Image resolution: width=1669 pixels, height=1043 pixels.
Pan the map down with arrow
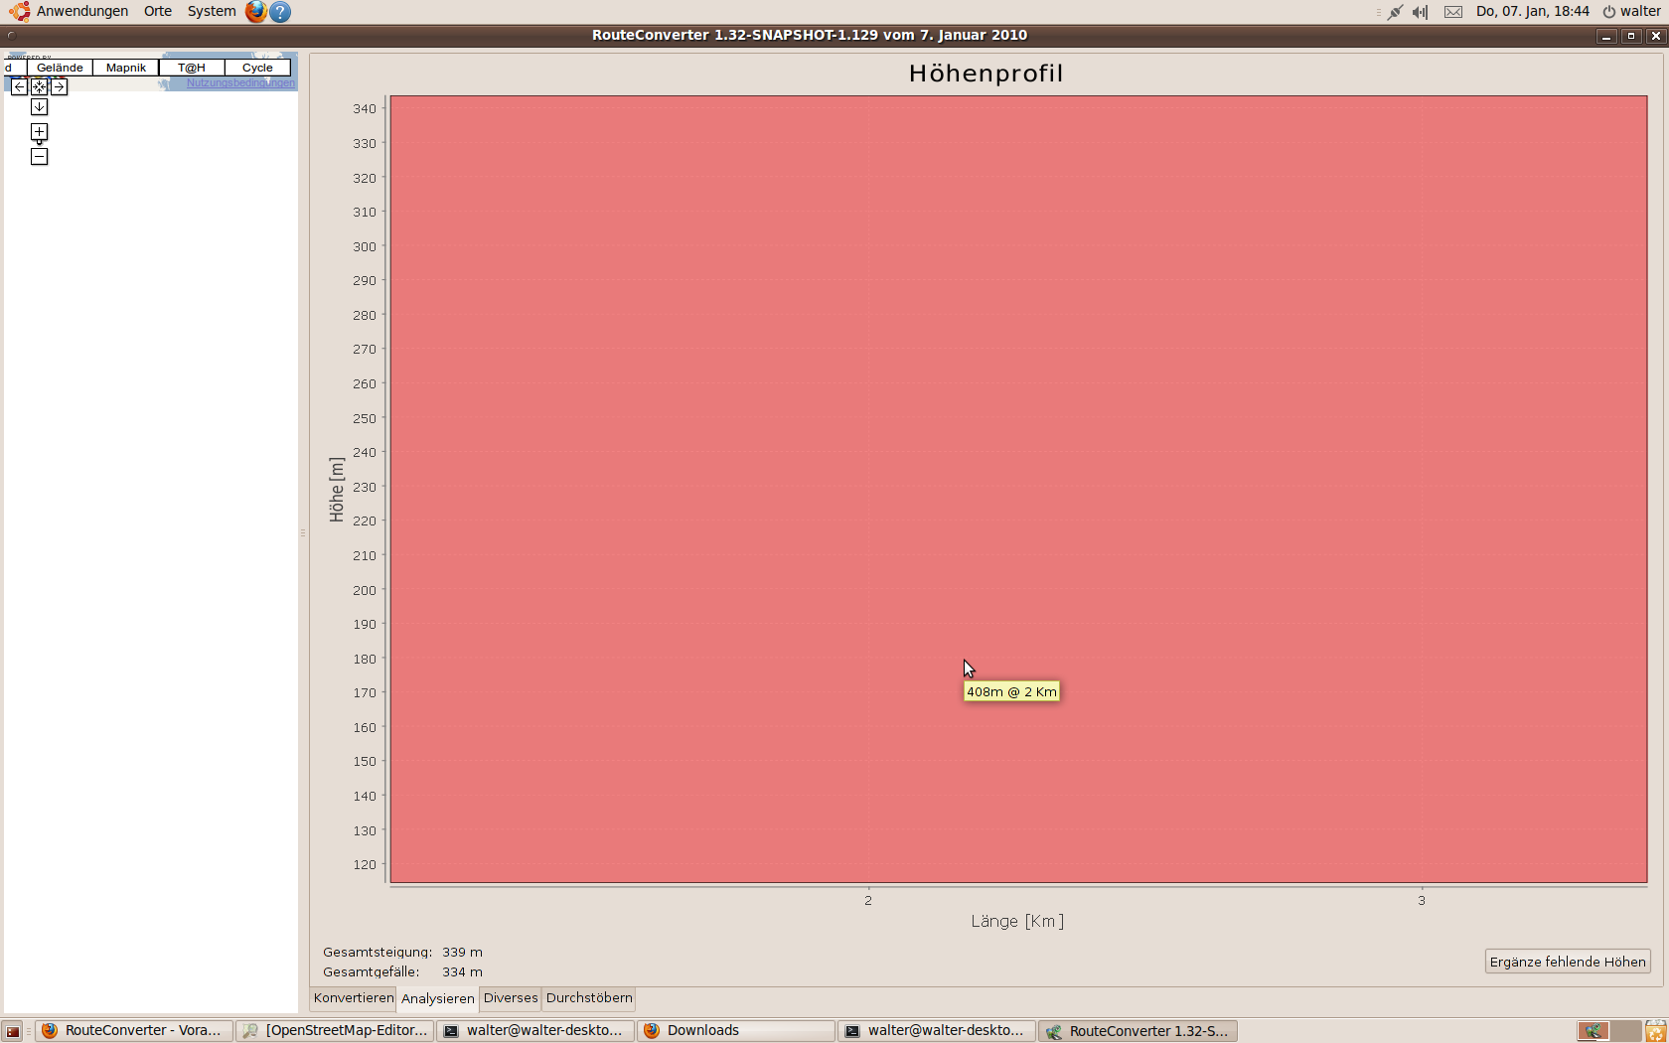coord(39,107)
